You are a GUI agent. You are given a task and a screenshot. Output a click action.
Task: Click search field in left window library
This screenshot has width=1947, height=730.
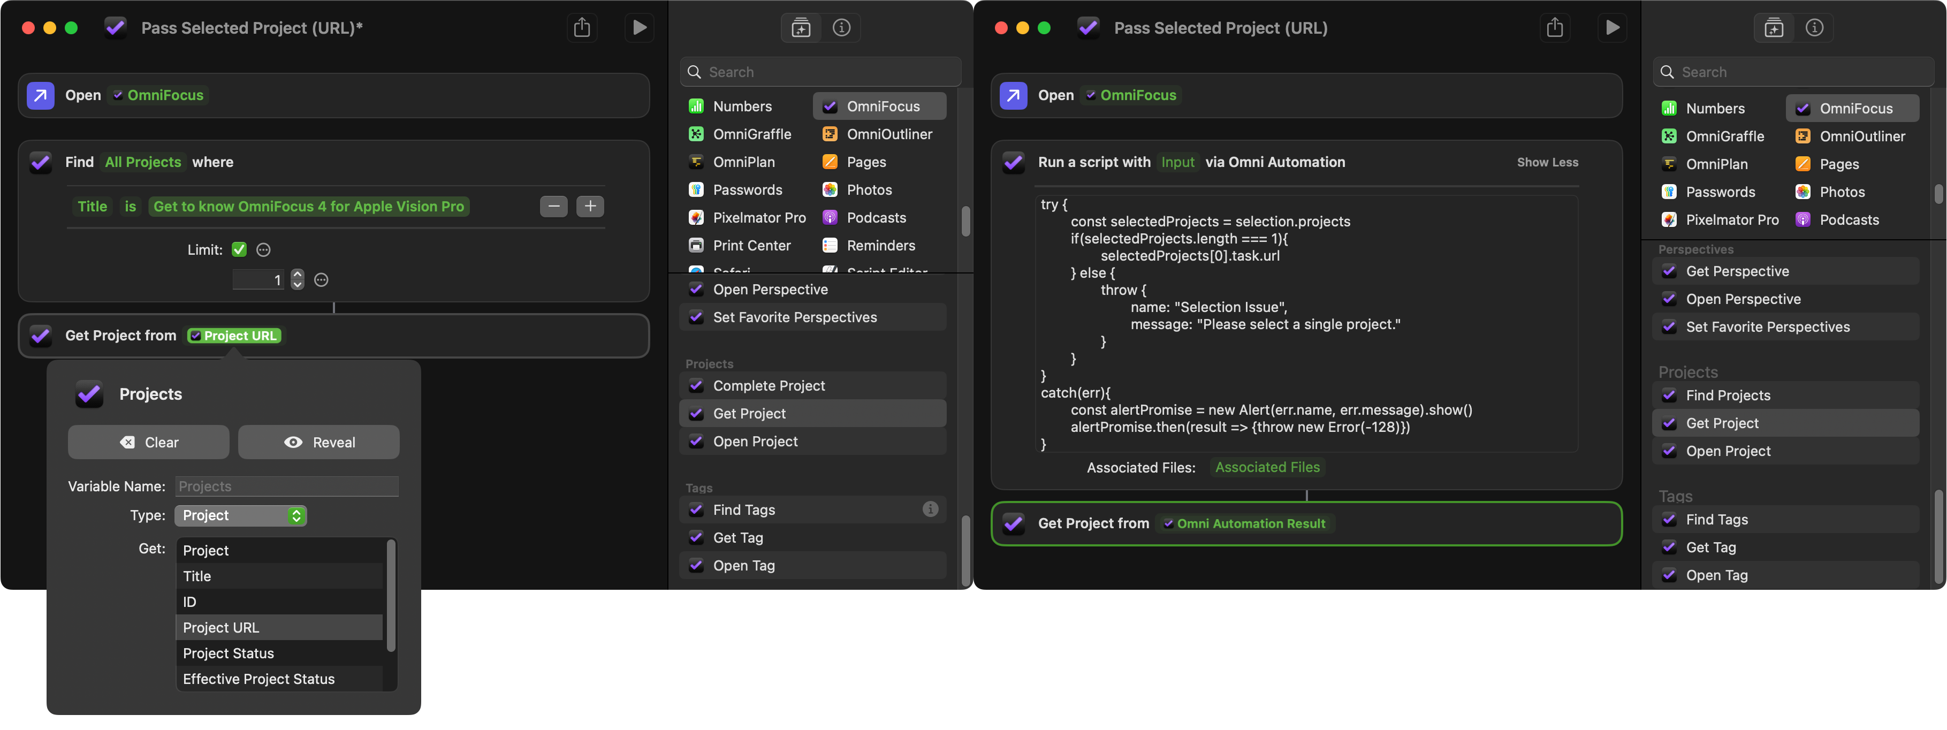[821, 72]
